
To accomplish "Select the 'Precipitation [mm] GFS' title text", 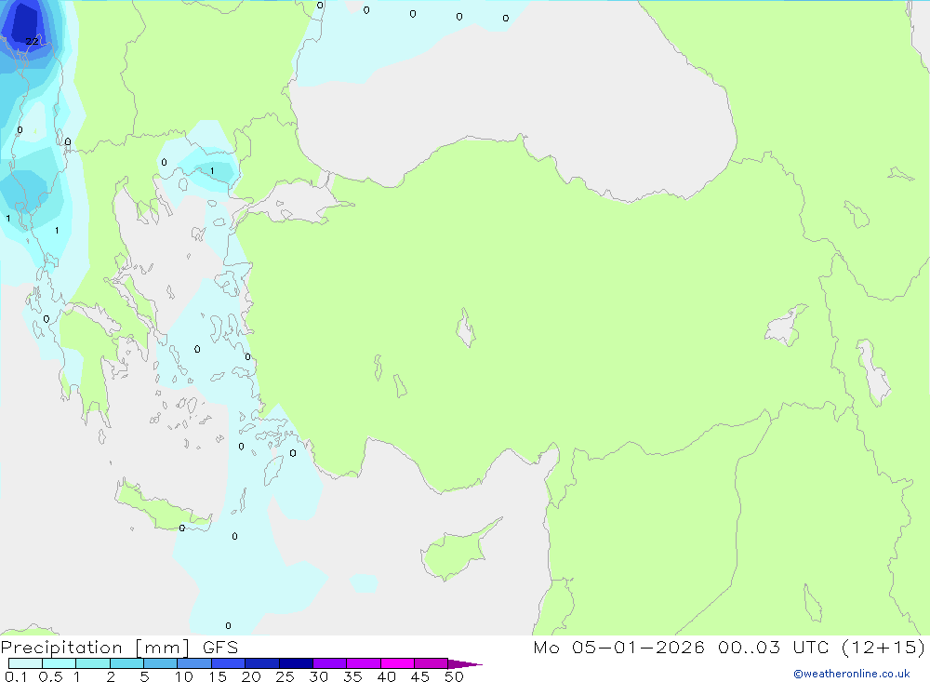I will pos(119,647).
